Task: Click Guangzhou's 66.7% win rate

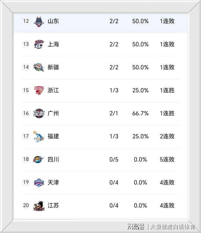Action: [x=140, y=113]
